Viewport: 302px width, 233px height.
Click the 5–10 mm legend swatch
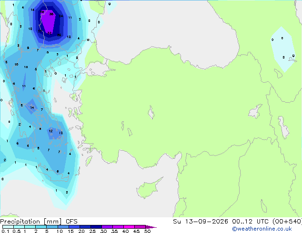click(52, 227)
